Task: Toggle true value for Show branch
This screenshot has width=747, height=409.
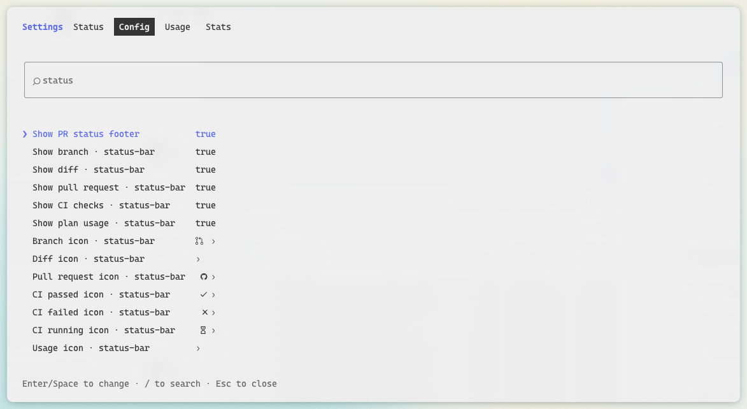Action: pos(205,152)
